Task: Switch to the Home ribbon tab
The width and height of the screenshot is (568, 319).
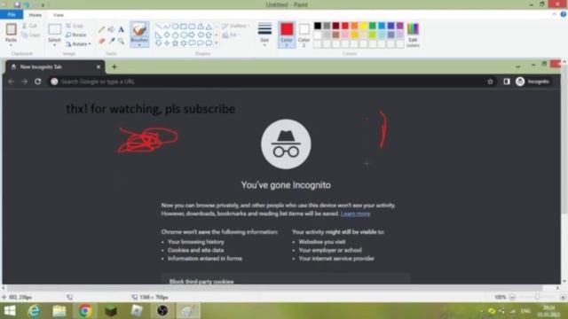Action: click(35, 15)
